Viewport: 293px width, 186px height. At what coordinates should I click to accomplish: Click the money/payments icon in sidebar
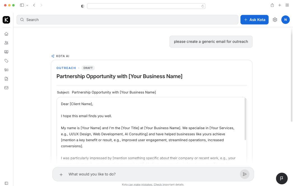click(6, 52)
